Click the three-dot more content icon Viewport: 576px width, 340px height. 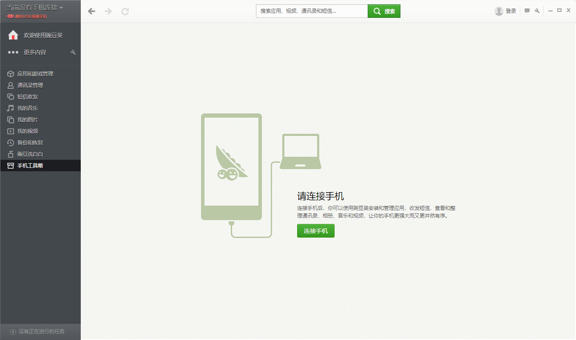click(13, 52)
